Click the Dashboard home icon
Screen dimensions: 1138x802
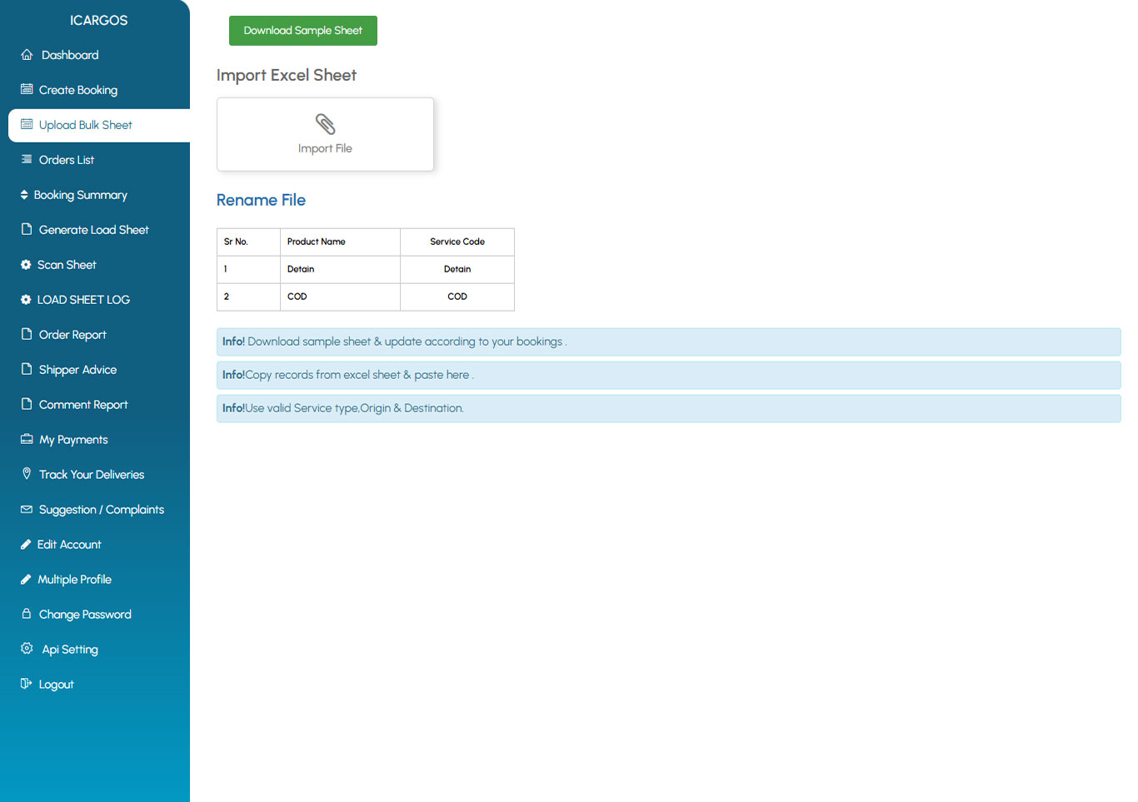27,54
